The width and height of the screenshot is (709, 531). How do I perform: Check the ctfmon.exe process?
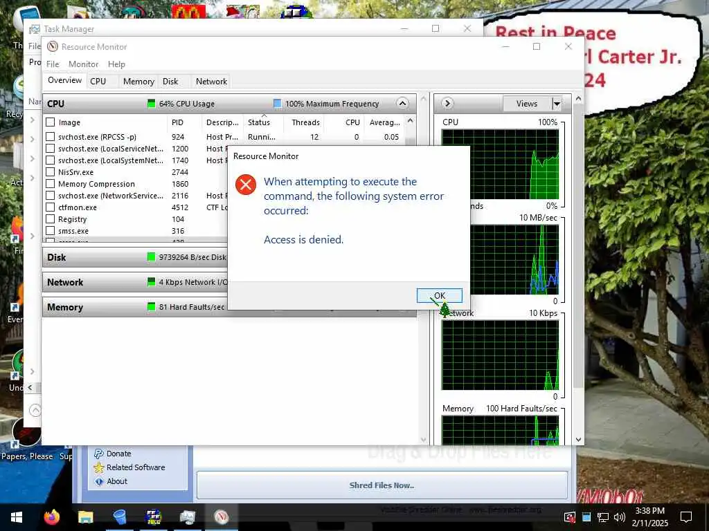50,207
